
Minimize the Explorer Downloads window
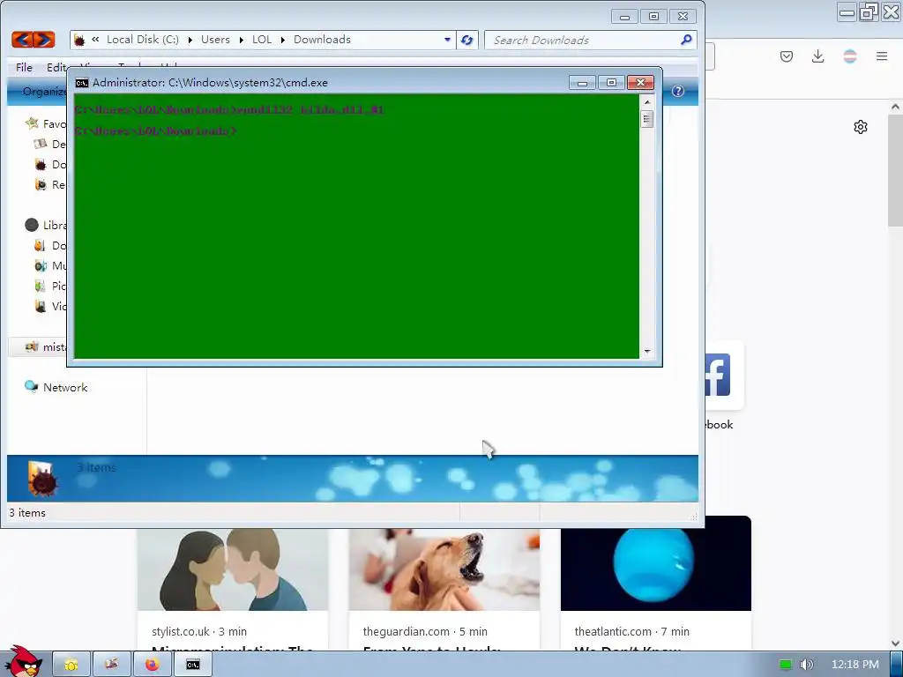click(624, 17)
